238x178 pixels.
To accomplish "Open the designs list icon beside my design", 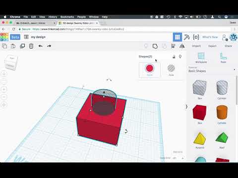I will [26, 37].
